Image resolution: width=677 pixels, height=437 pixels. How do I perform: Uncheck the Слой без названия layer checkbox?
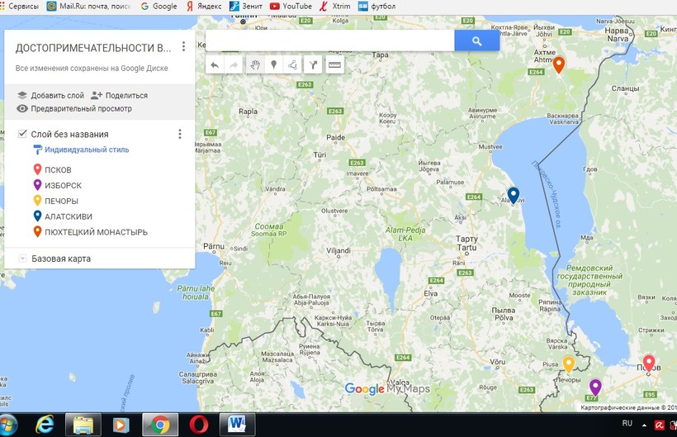point(22,134)
